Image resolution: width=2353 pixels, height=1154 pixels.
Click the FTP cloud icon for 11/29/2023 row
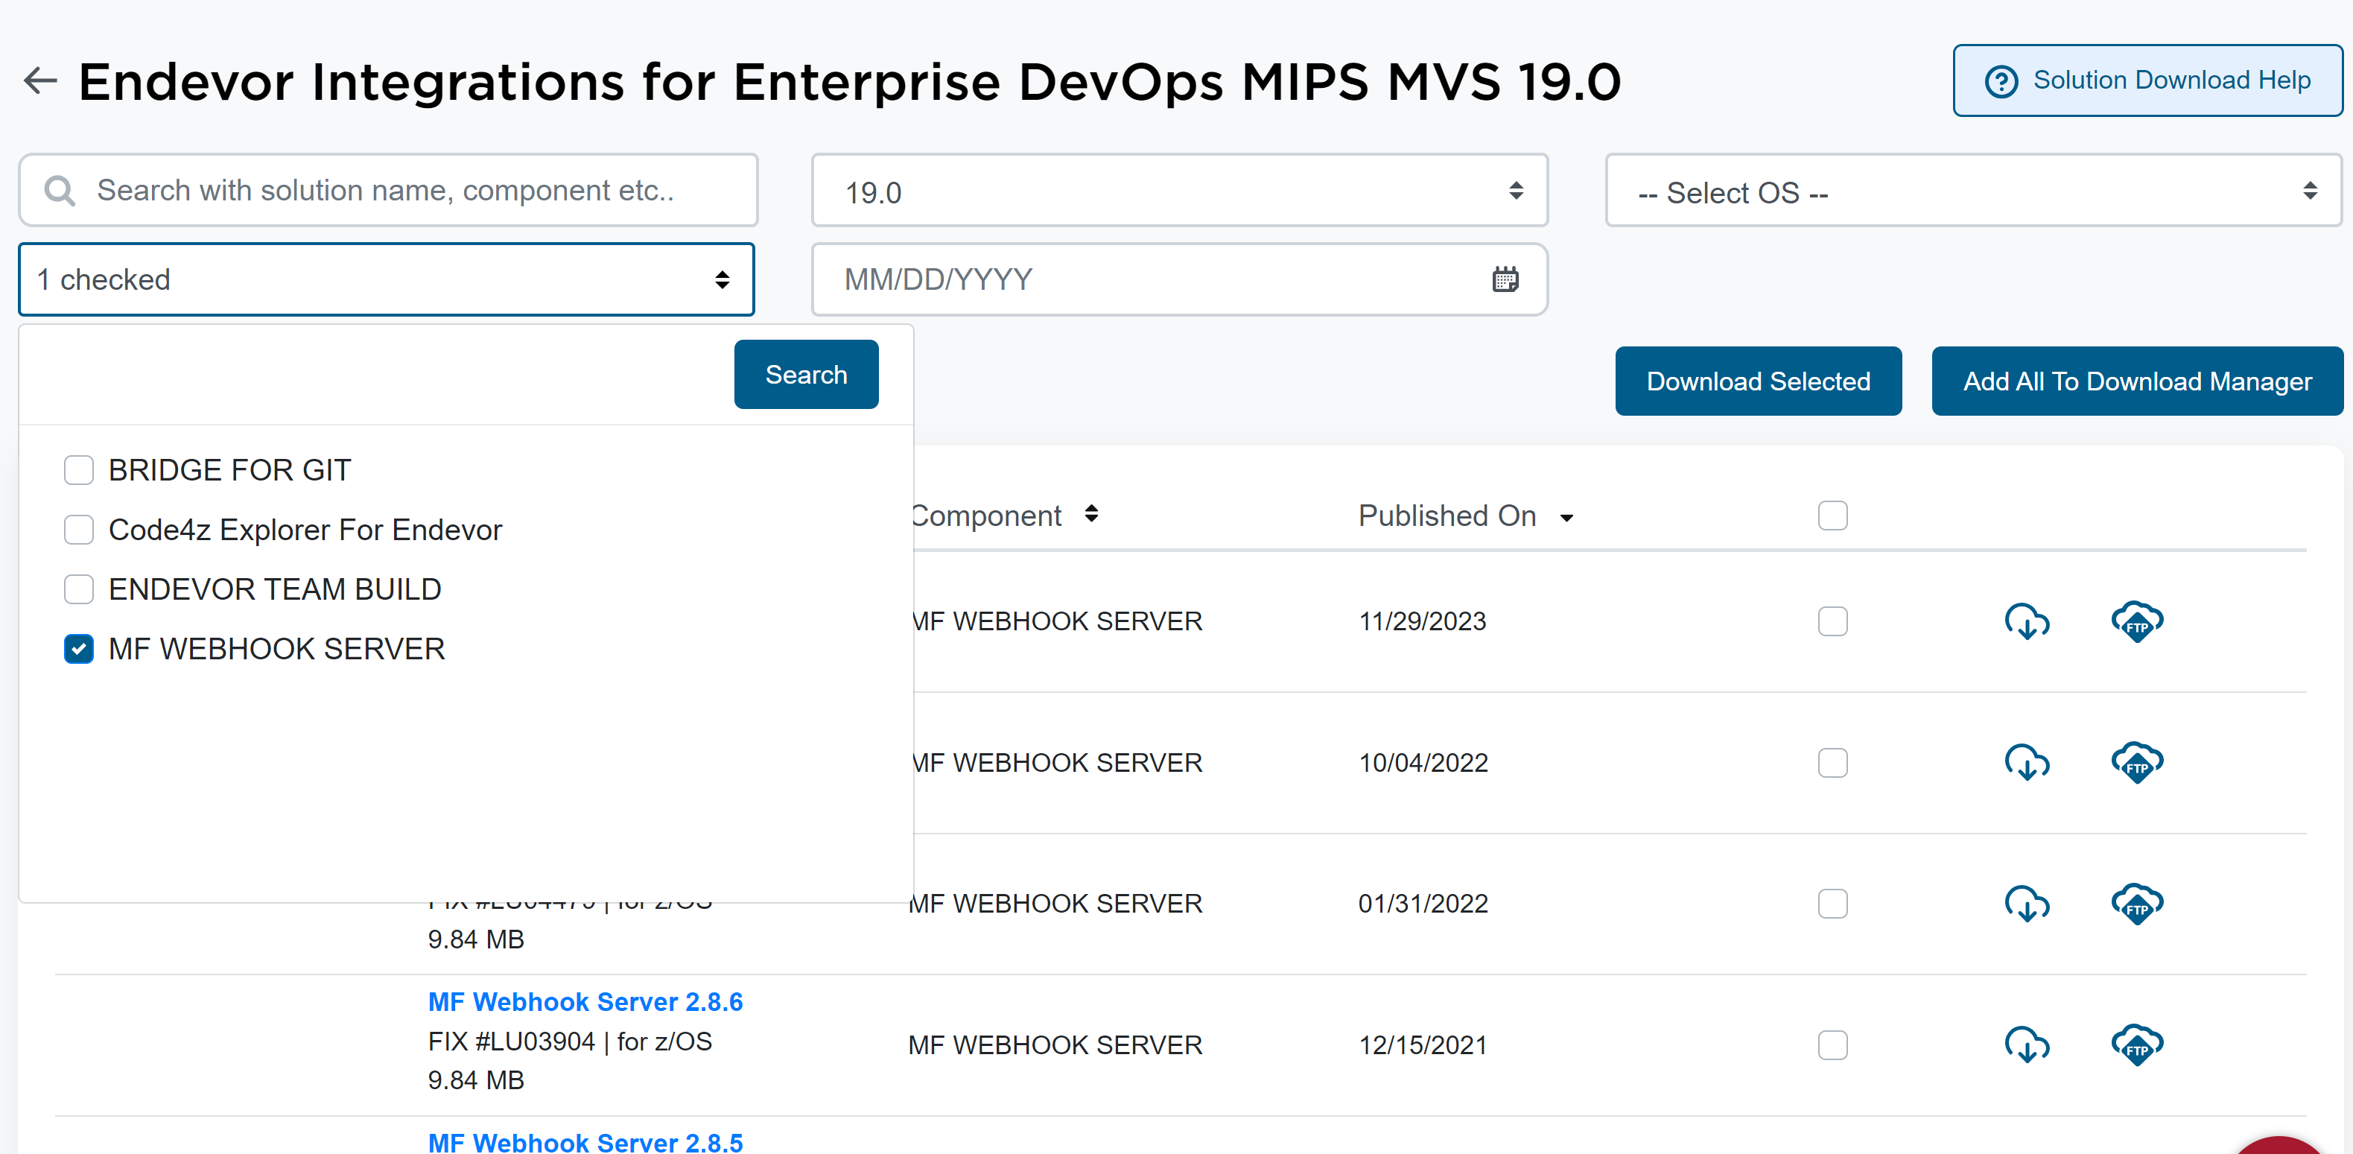tap(2136, 621)
